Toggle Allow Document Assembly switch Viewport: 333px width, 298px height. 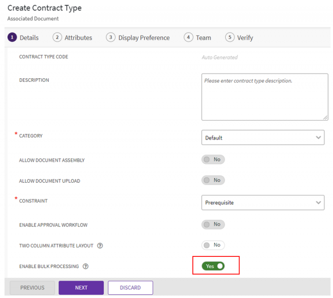213,160
